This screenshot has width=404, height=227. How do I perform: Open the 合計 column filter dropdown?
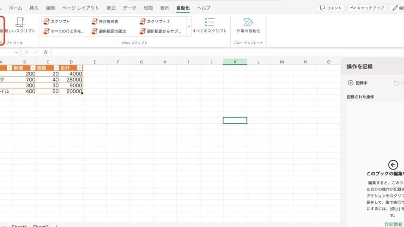click(79, 68)
